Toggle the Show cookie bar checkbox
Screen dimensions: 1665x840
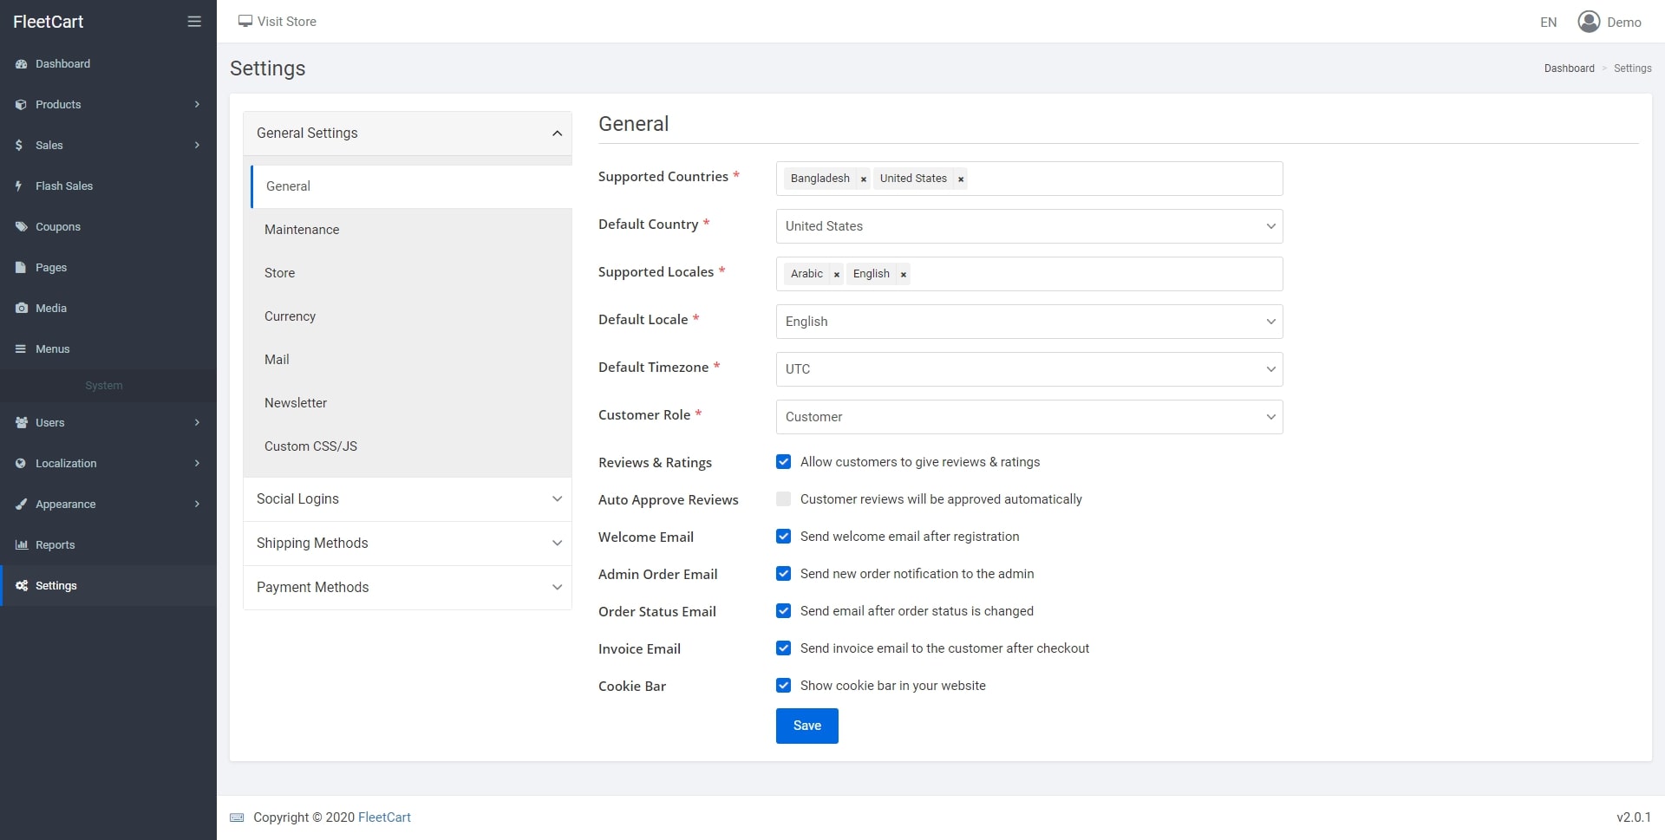[784, 686]
